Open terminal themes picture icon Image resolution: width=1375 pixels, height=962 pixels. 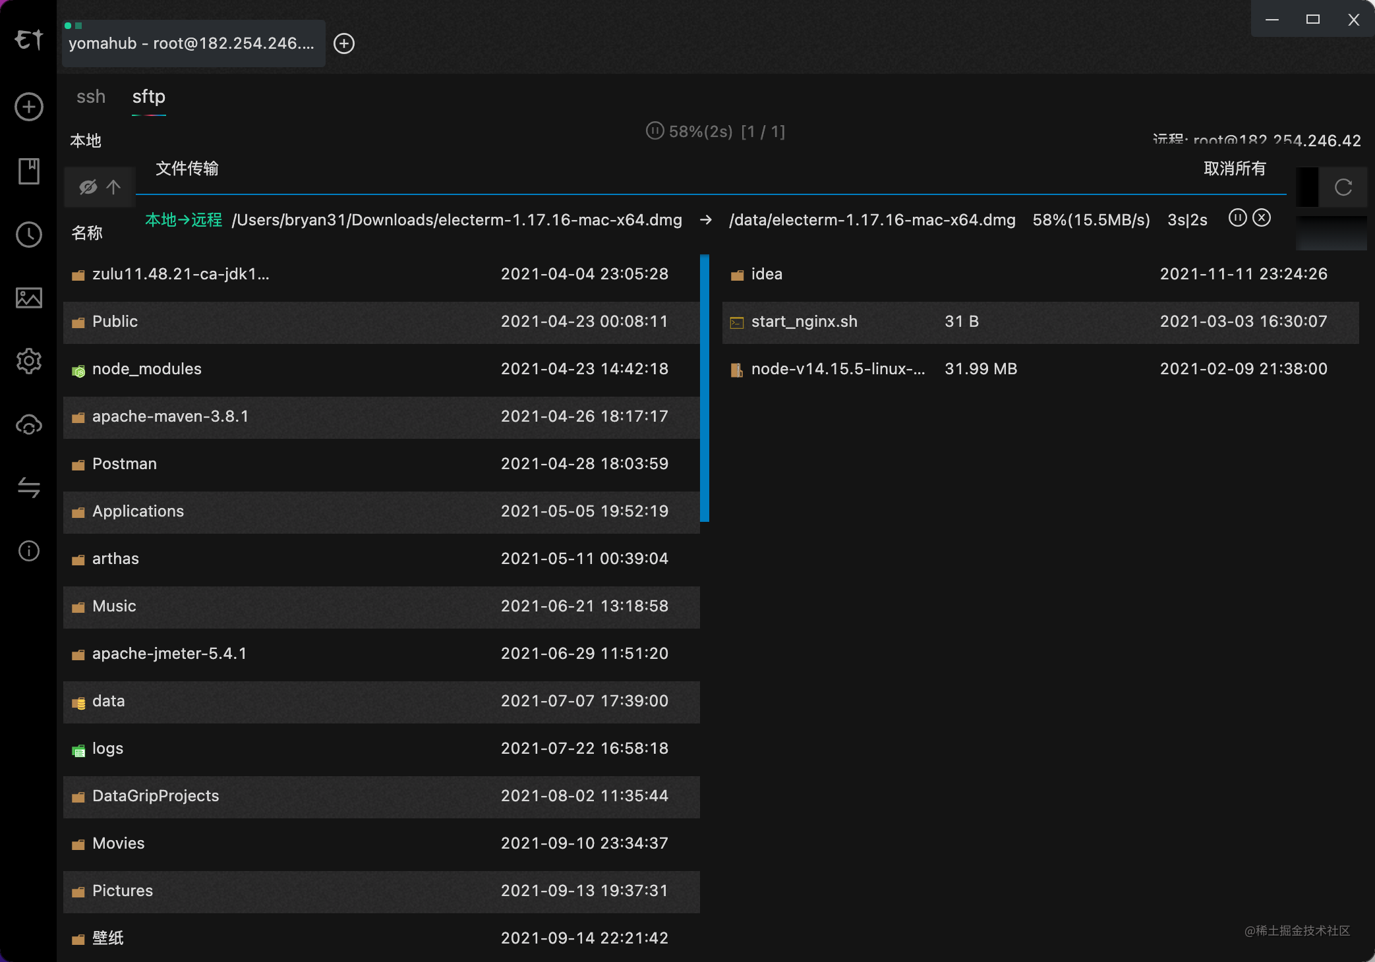click(x=29, y=298)
